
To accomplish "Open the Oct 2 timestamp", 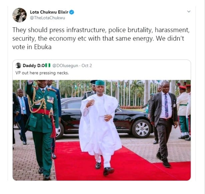I will tap(87, 65).
